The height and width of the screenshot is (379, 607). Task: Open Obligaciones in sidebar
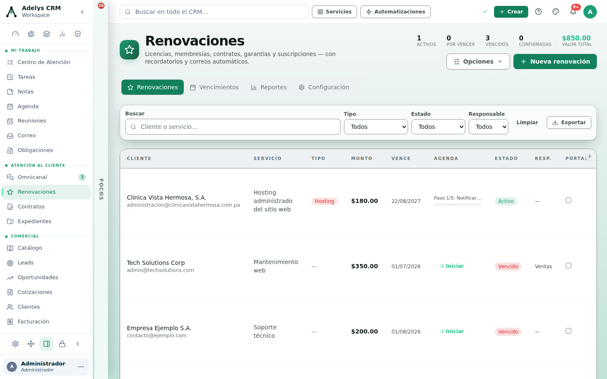[x=46, y=150]
